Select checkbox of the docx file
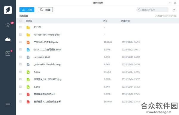The height and width of the screenshot is (115, 179). pos(20,50)
